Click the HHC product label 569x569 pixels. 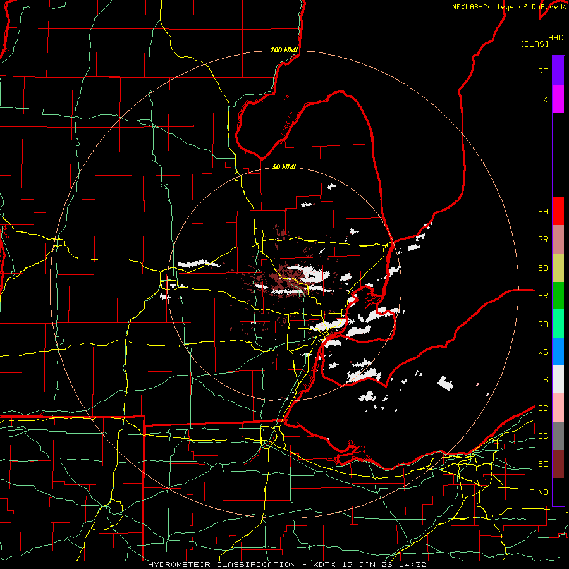tap(555, 38)
